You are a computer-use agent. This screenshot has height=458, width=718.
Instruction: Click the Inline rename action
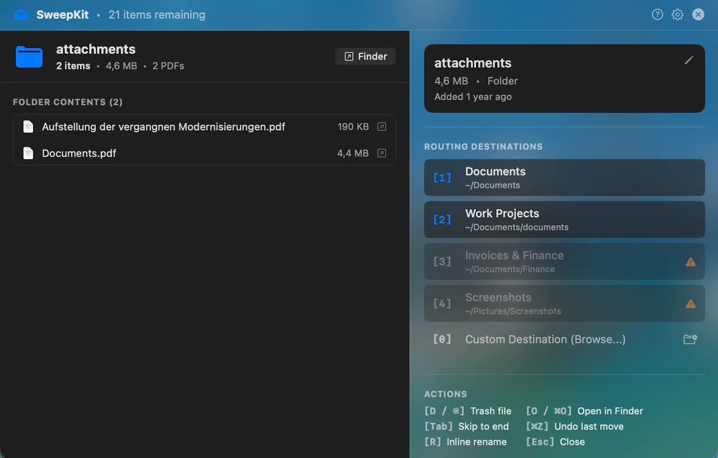pos(465,442)
